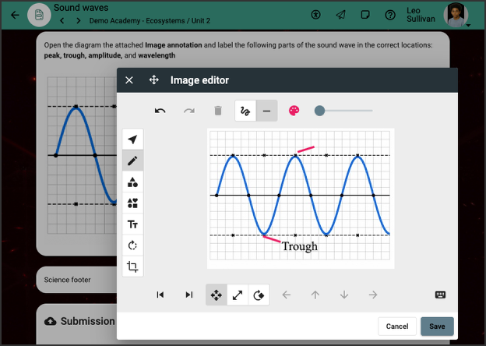
Task: Nudge up with the up arrow
Action: 315,295
